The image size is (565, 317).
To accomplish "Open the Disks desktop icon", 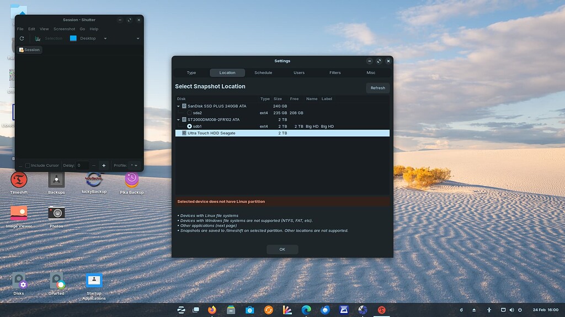I will [19, 281].
